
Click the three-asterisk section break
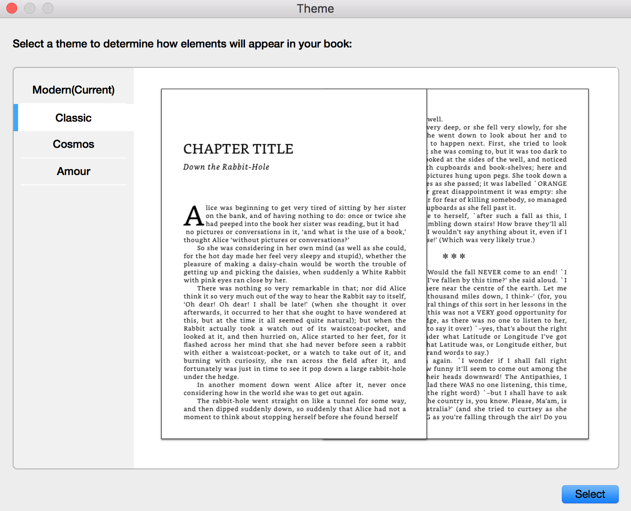point(454,257)
